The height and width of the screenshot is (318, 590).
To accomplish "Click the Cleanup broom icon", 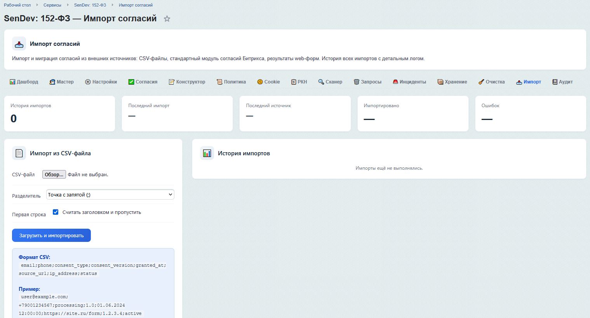I will [x=481, y=82].
